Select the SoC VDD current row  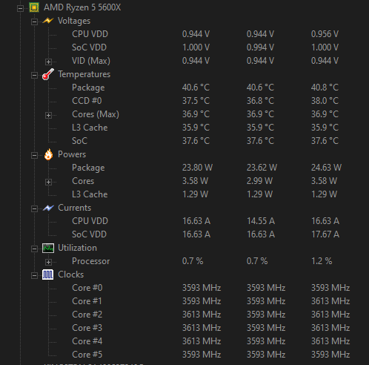point(89,234)
